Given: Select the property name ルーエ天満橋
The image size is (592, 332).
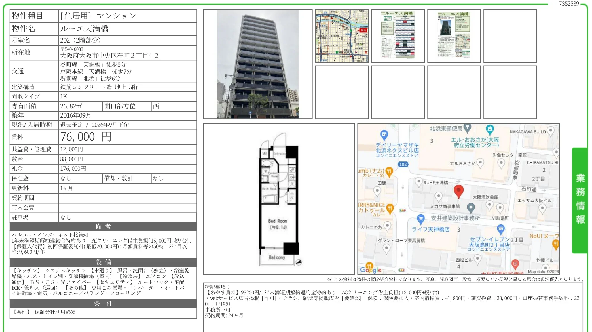Looking at the screenshot, I should [84, 29].
